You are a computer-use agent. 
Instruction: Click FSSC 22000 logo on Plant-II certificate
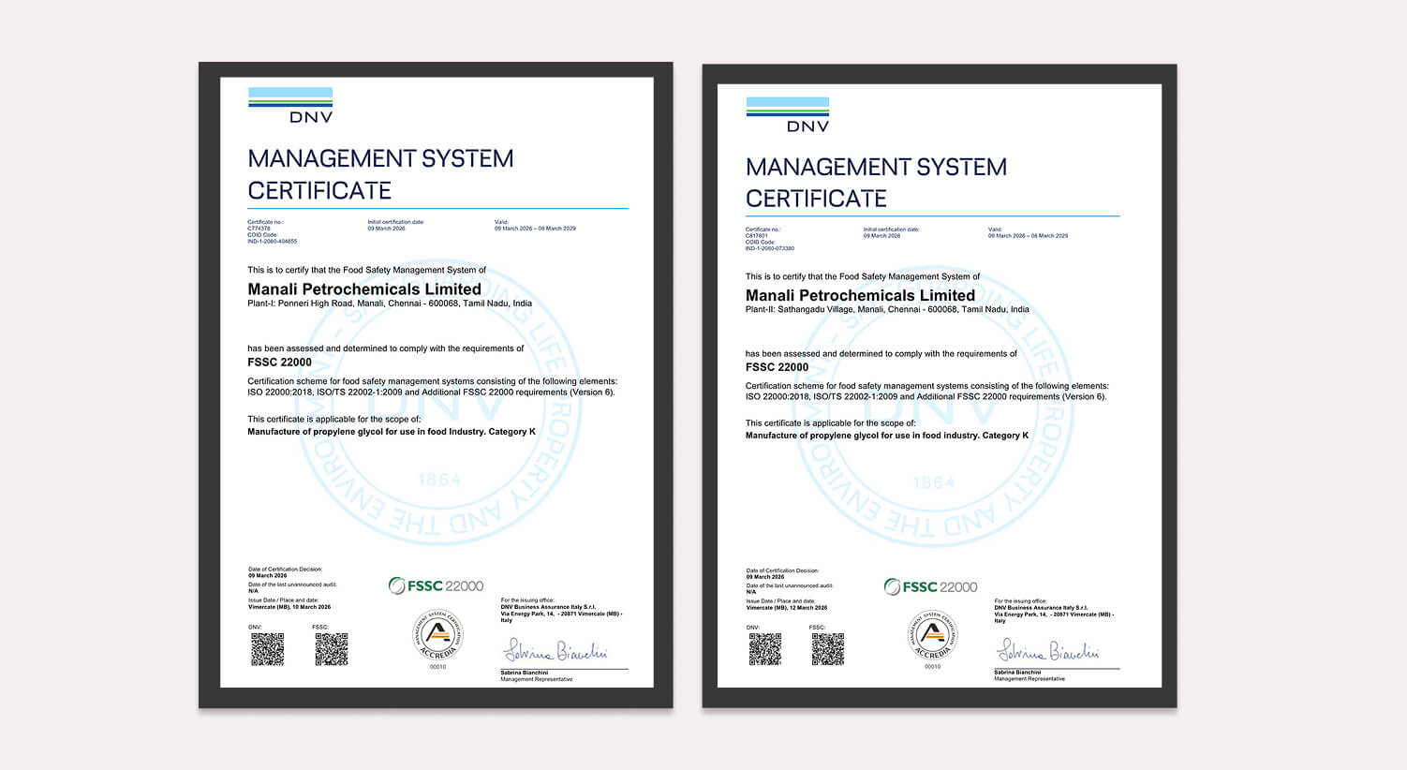click(931, 586)
